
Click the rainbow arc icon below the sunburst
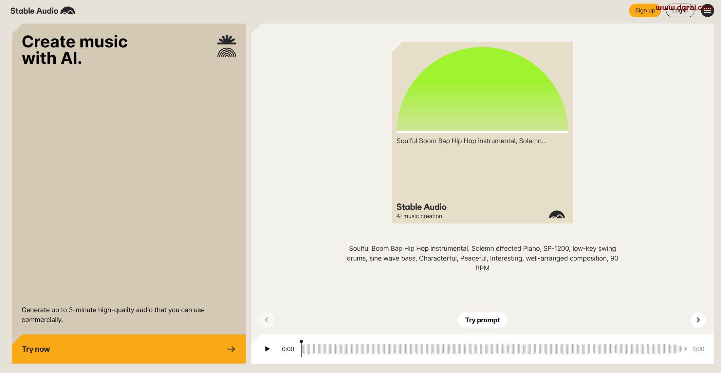point(226,52)
